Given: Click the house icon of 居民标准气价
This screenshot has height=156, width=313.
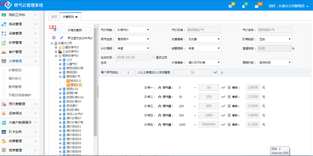Looking at the screenshot, I should [60, 56].
